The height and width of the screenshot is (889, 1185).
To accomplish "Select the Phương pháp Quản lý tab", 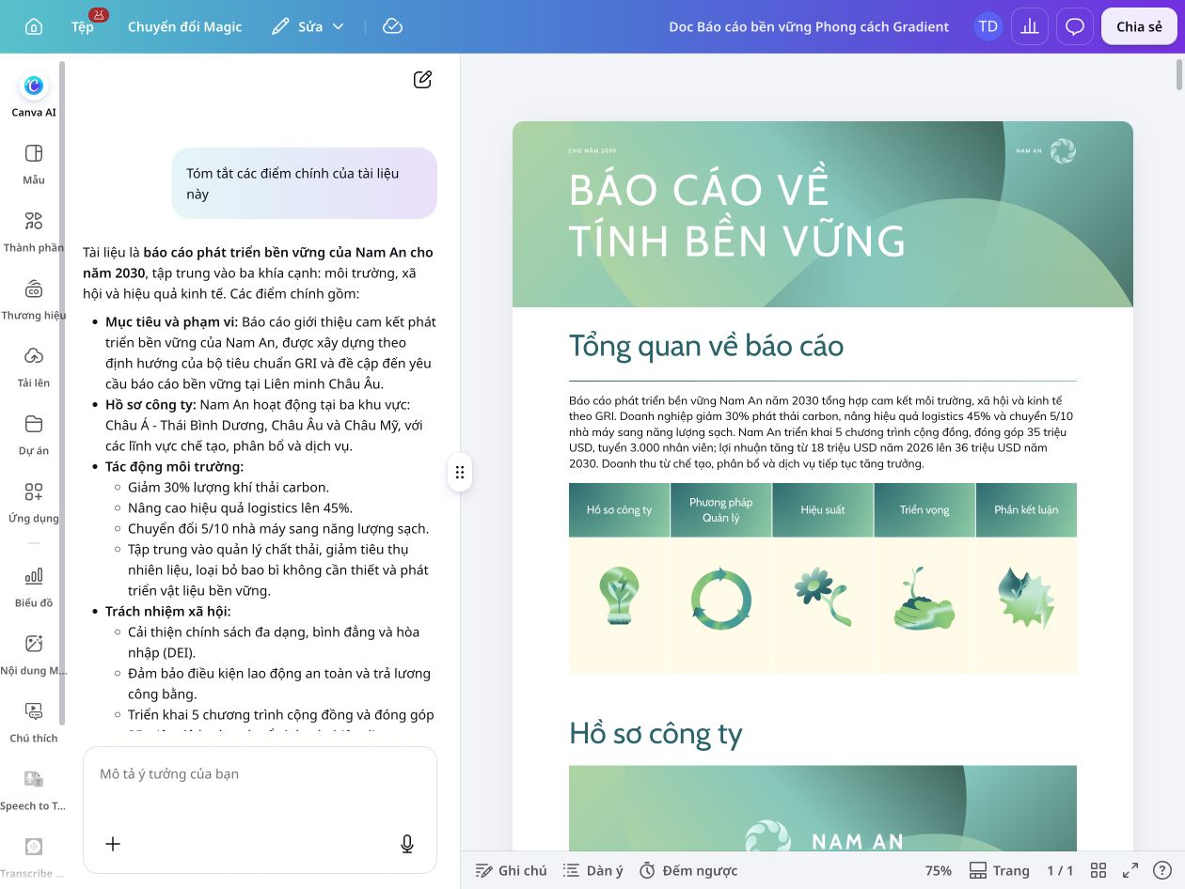I will click(721, 510).
